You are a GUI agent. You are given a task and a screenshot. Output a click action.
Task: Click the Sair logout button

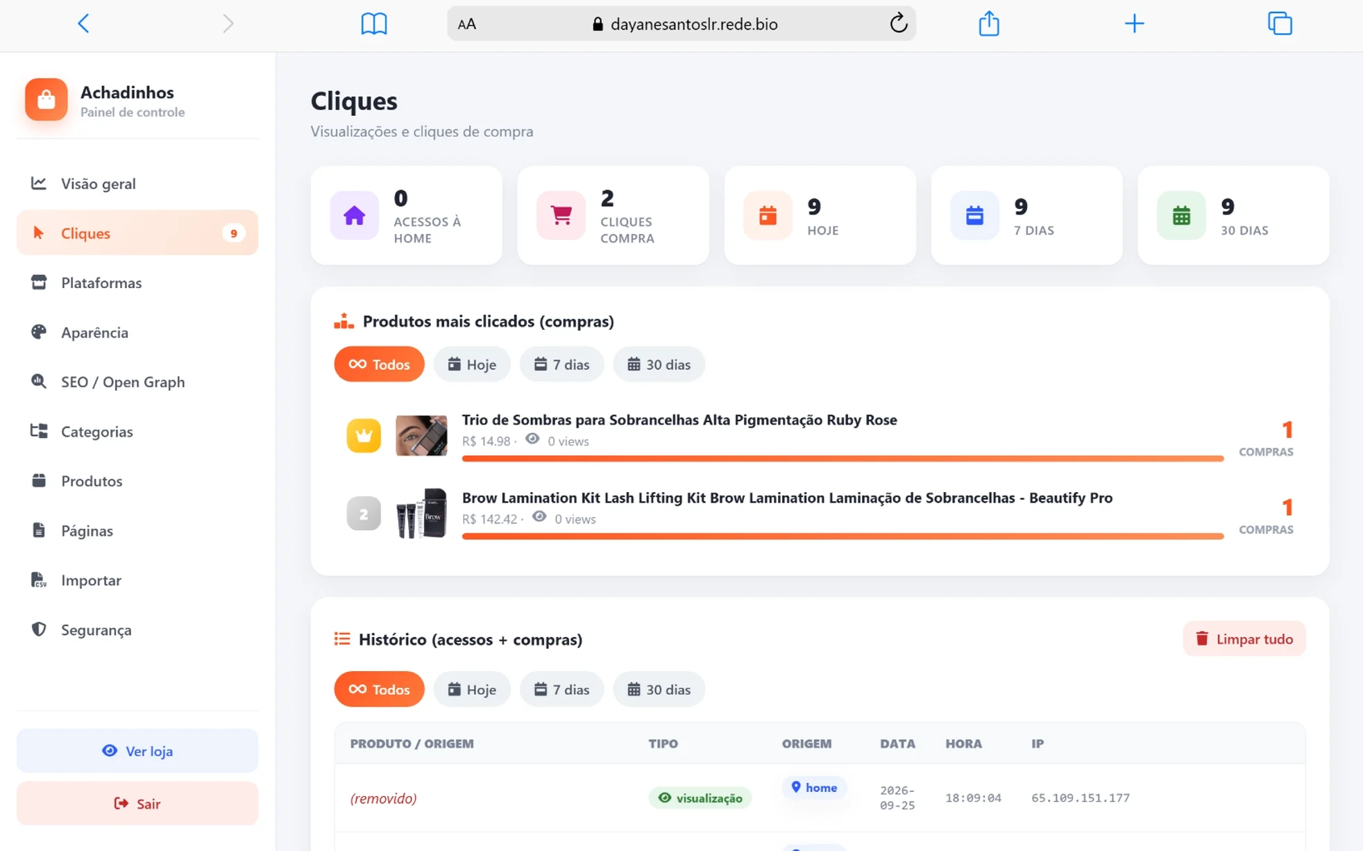click(x=137, y=803)
